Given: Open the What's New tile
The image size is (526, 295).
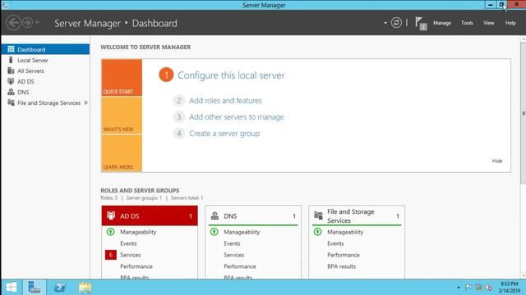Looking at the screenshot, I should pos(122,116).
